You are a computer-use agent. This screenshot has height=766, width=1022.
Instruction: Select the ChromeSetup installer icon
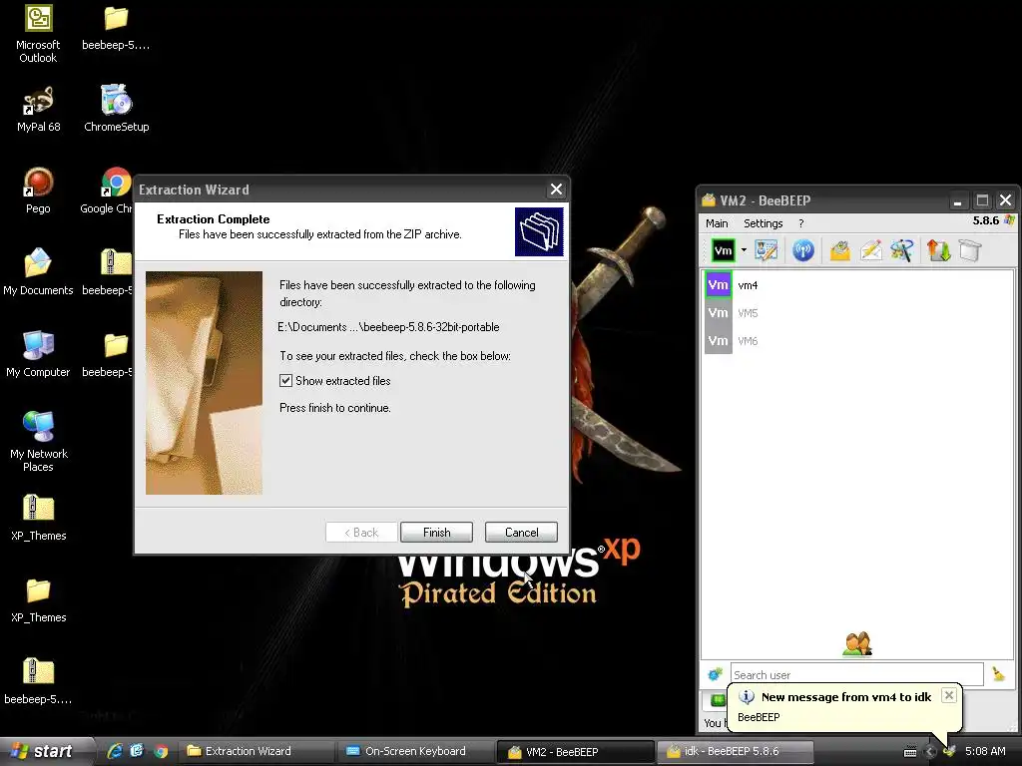click(116, 109)
